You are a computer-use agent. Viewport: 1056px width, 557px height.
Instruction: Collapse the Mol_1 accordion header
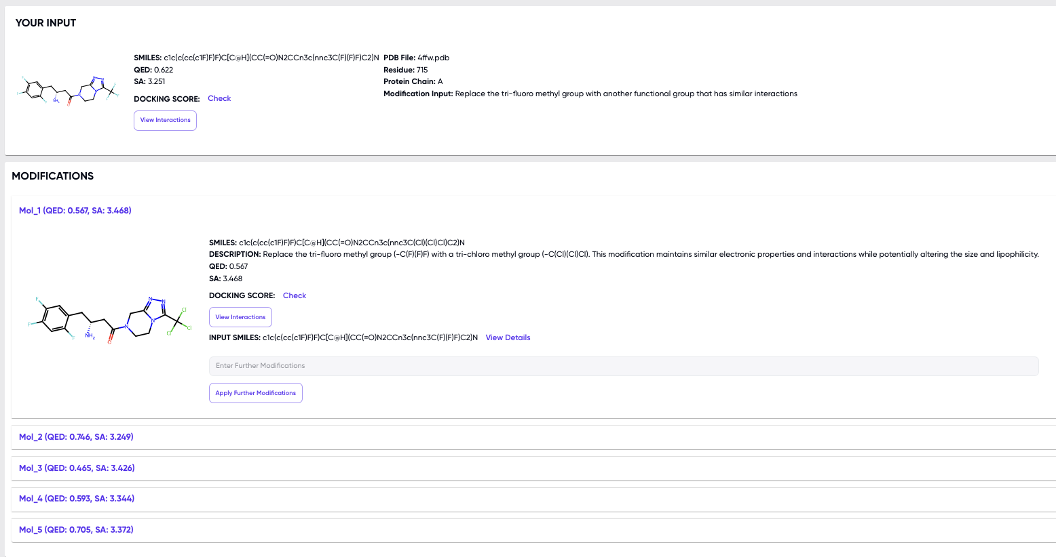click(x=75, y=211)
